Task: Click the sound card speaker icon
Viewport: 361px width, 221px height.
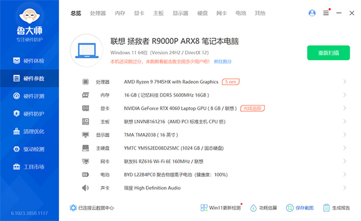Action: [86, 188]
